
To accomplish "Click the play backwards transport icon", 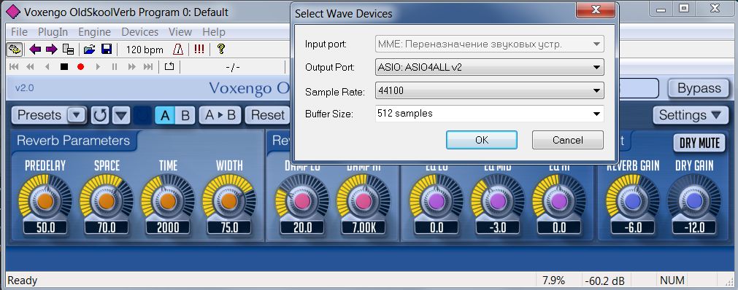I will 47,67.
